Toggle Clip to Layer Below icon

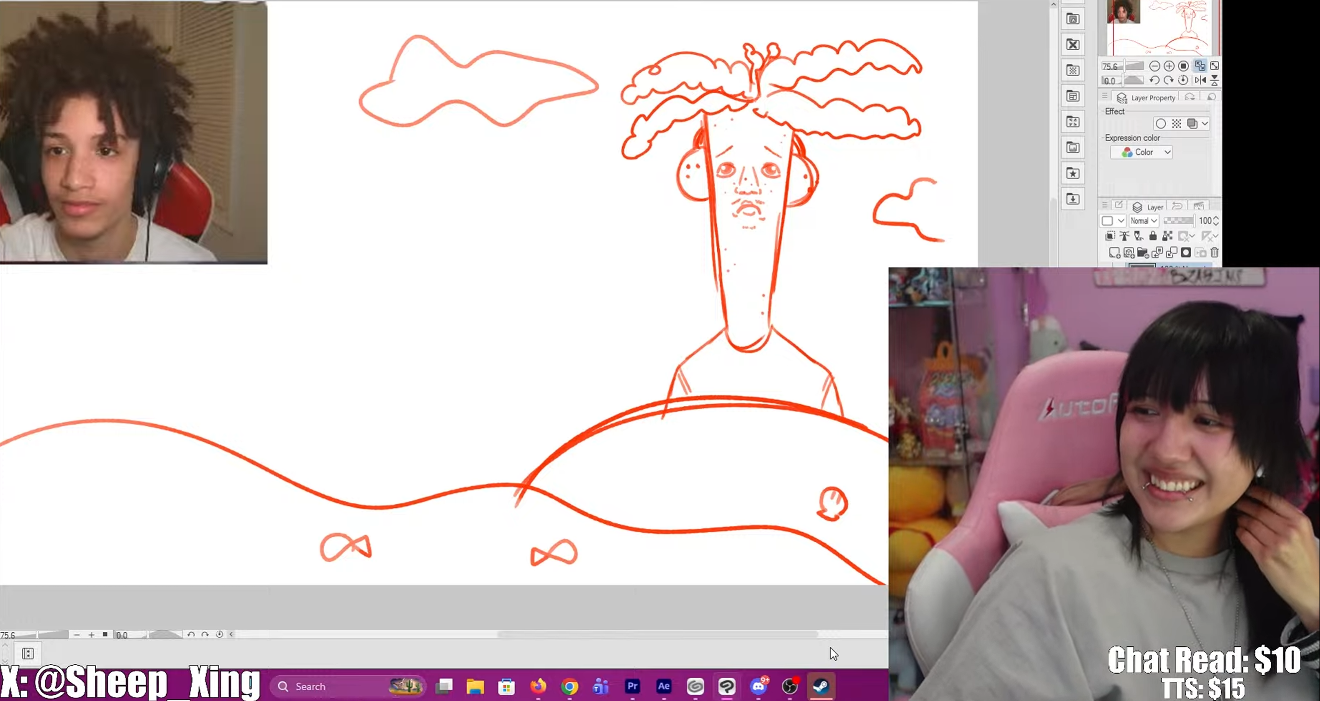point(1110,236)
